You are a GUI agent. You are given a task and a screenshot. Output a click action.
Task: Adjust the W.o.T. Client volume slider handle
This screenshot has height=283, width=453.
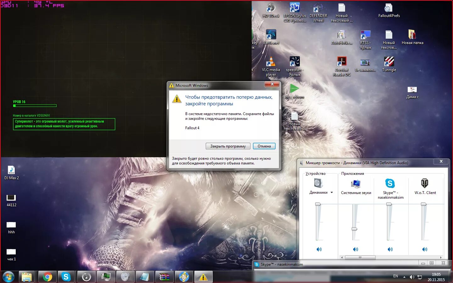[x=424, y=204]
